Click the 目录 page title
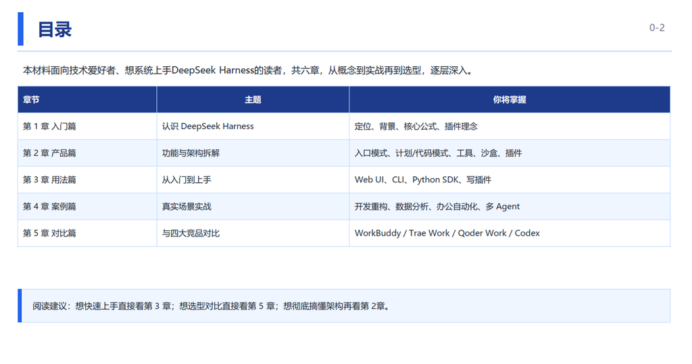The image size is (692, 364). point(55,30)
